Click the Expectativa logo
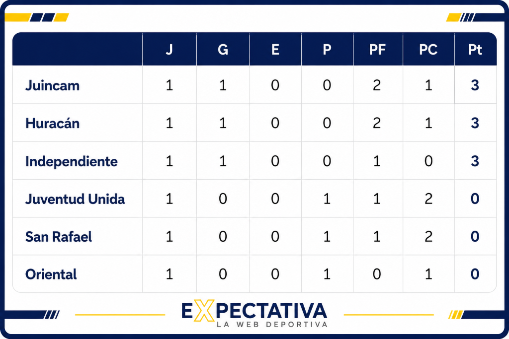 coord(254,313)
